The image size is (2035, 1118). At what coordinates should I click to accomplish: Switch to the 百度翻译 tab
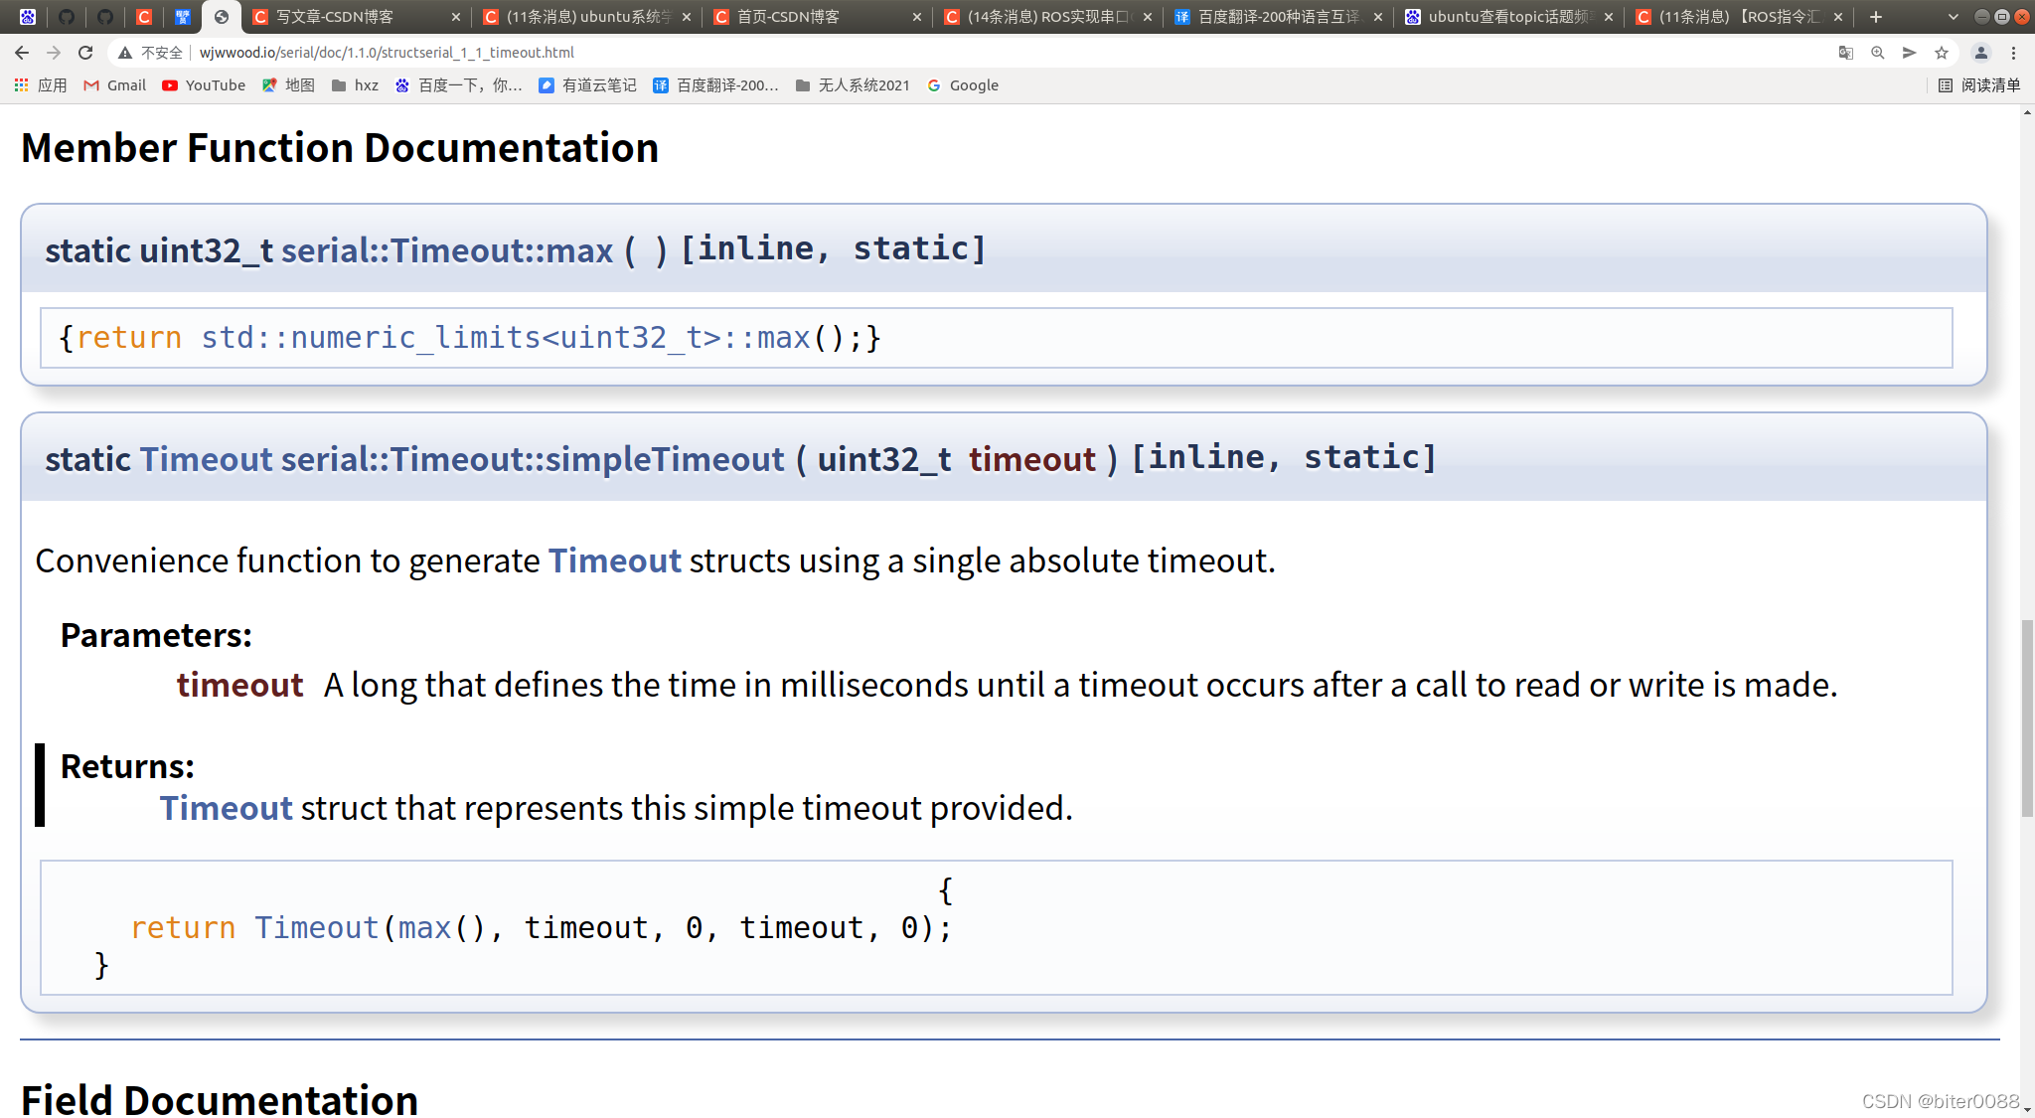[1273, 17]
